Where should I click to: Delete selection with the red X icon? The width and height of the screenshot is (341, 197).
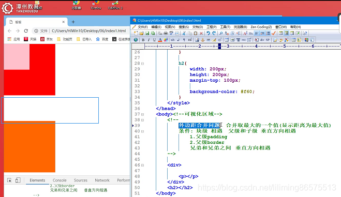coord(201,33)
